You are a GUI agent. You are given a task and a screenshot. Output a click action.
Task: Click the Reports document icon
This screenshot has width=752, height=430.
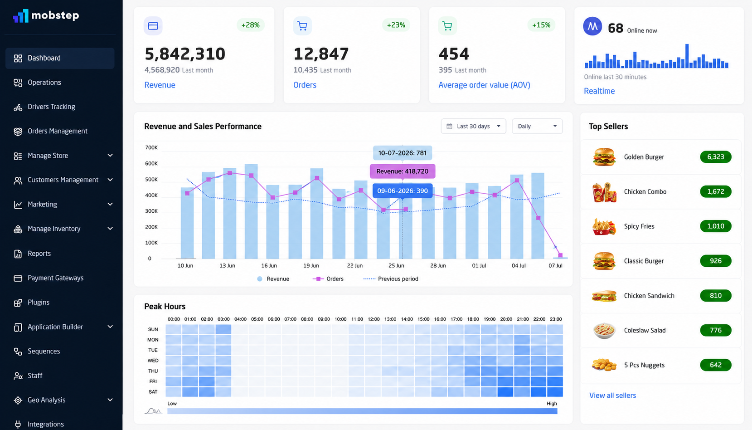click(18, 254)
